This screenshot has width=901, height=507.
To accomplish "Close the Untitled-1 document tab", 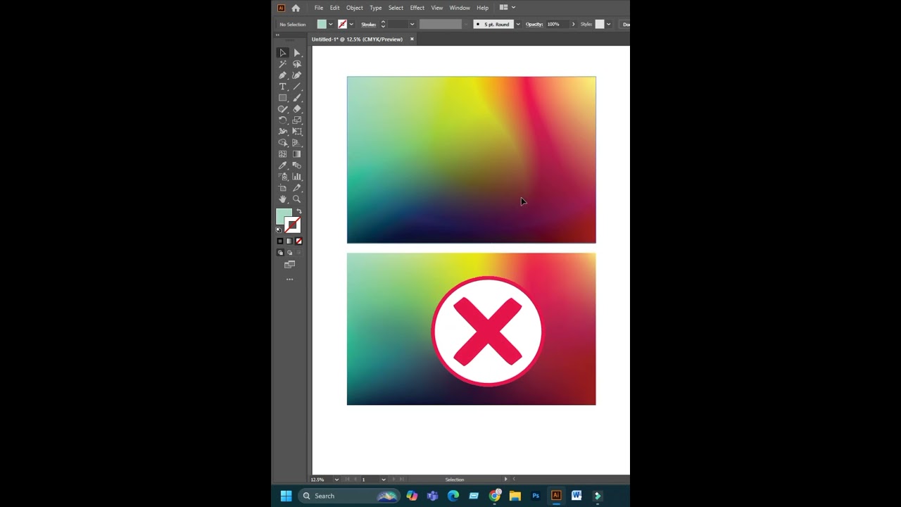I will 412,39.
